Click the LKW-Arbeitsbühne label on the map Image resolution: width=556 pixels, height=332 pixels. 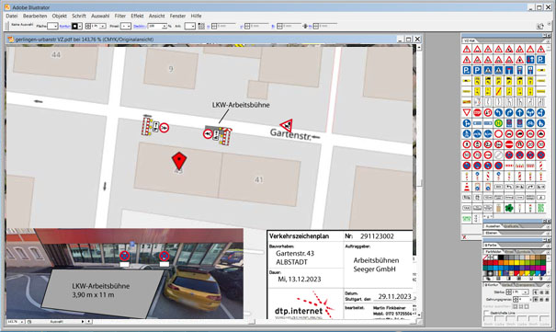click(x=241, y=105)
